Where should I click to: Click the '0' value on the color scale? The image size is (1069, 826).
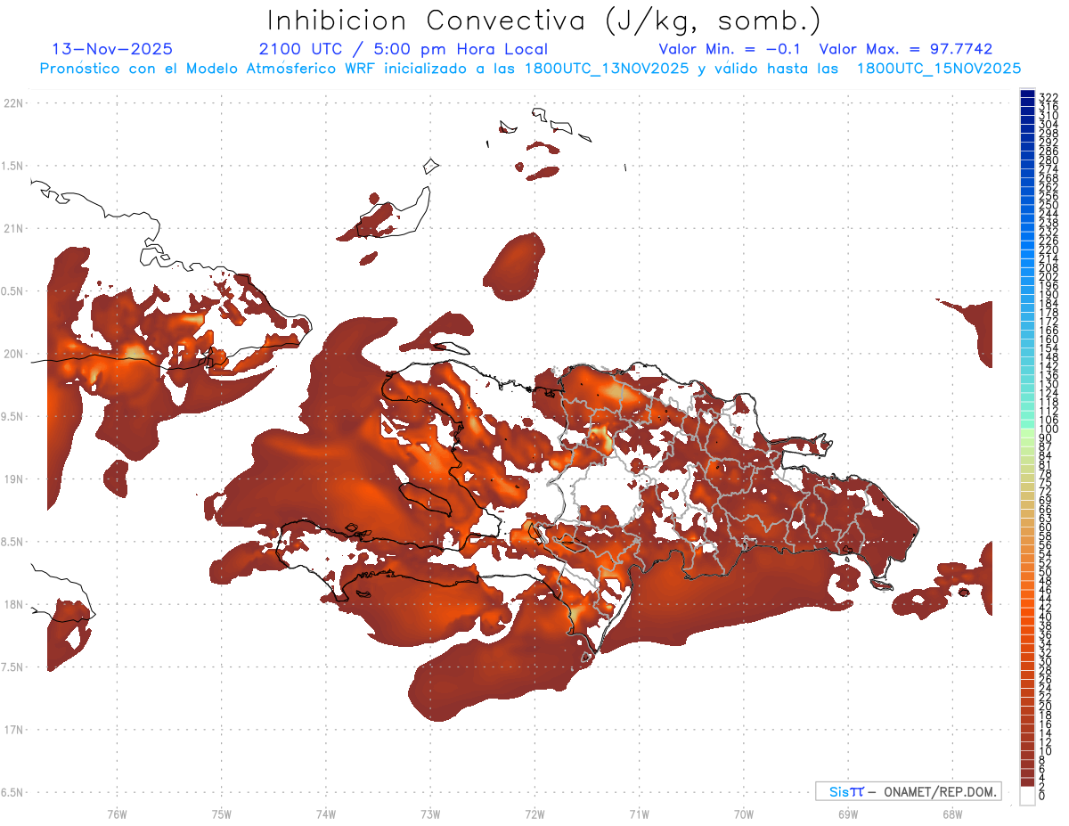coord(1042,794)
